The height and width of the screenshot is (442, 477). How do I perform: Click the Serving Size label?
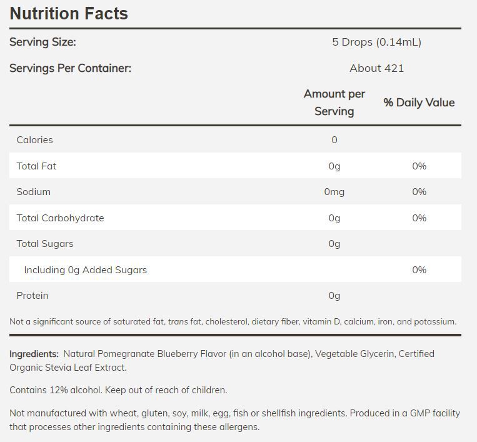[43, 42]
